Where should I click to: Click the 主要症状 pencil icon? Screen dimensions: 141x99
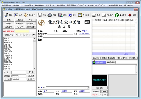(94, 62)
